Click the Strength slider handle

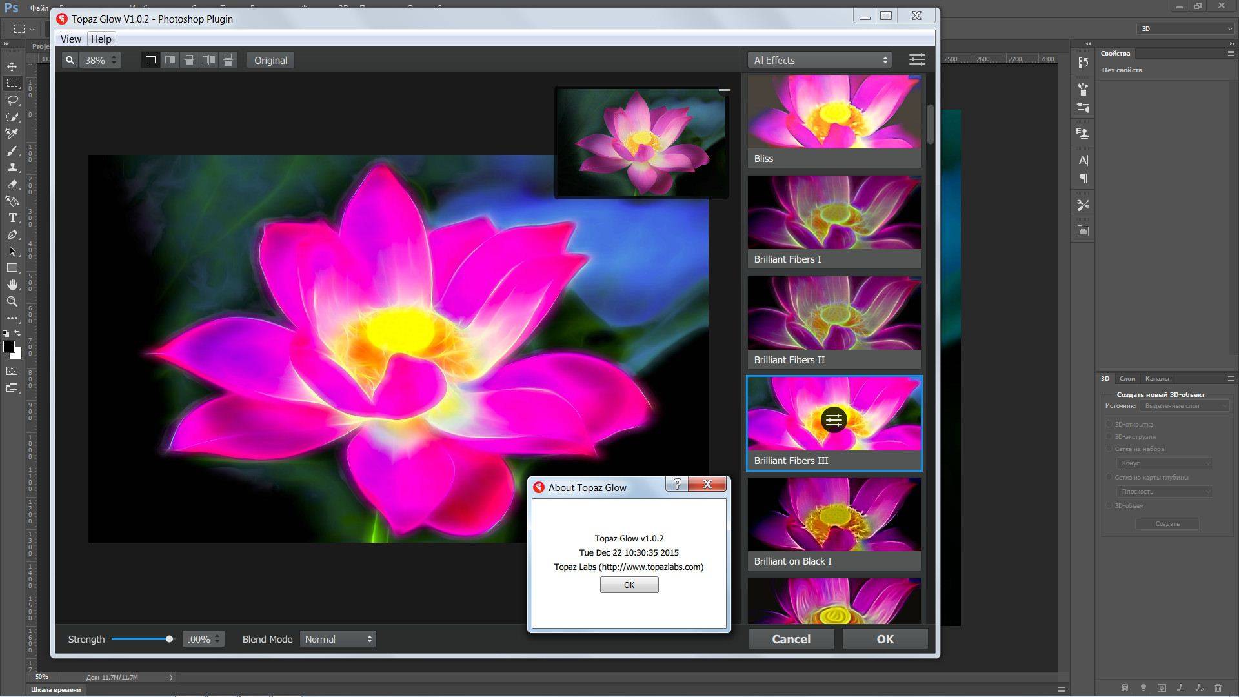[x=169, y=639]
